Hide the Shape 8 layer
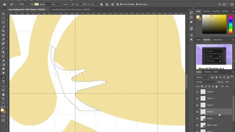The image size is (235, 132). (x=198, y=92)
